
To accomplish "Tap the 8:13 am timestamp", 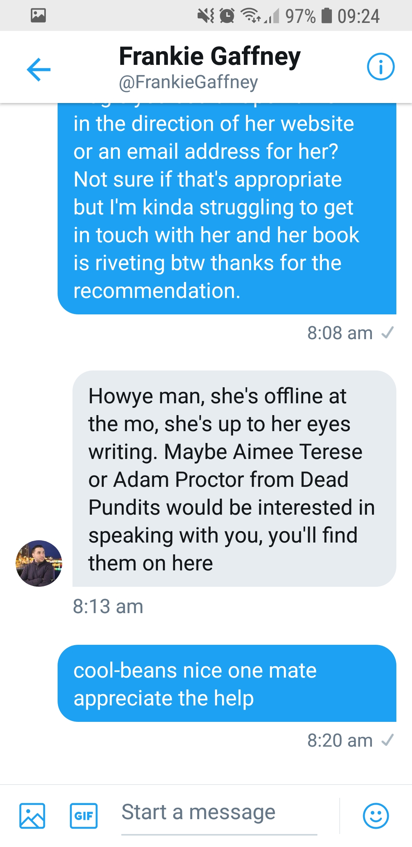I will pyautogui.click(x=108, y=606).
